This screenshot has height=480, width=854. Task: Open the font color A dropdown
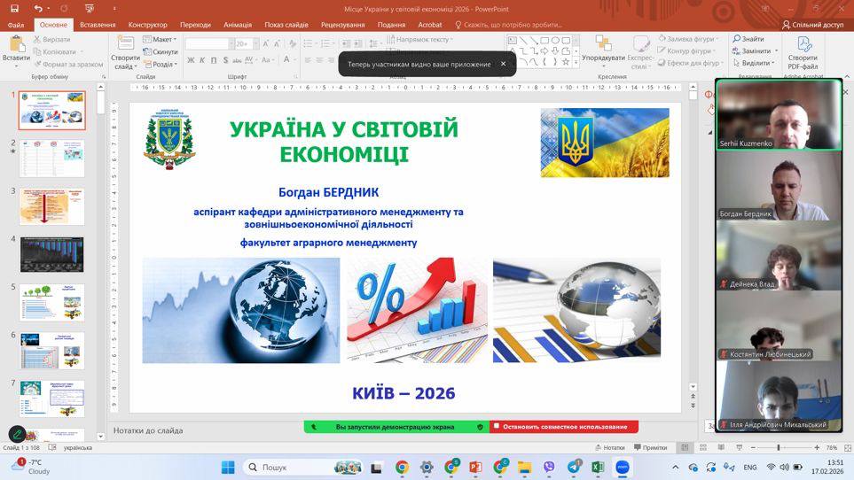coord(293,60)
